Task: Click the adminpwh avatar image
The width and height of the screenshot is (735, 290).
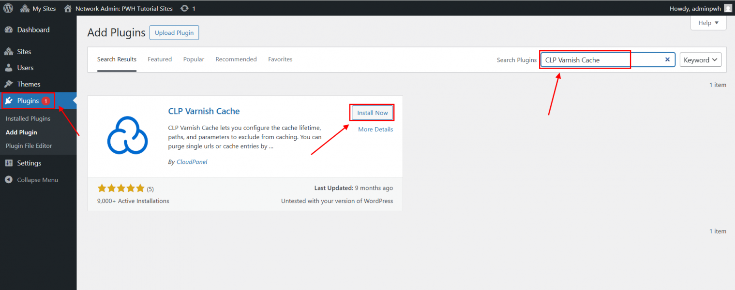Action: click(x=728, y=8)
